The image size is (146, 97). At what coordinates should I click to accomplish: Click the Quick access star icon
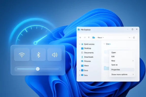point(82,44)
